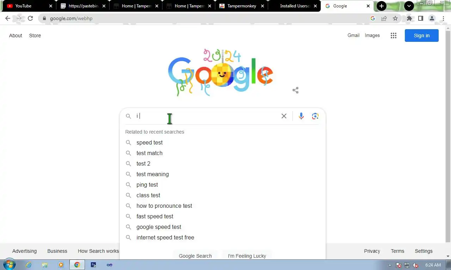This screenshot has height=270, width=451.
Task: Click the Google icon in the address bar
Action: coord(373,18)
